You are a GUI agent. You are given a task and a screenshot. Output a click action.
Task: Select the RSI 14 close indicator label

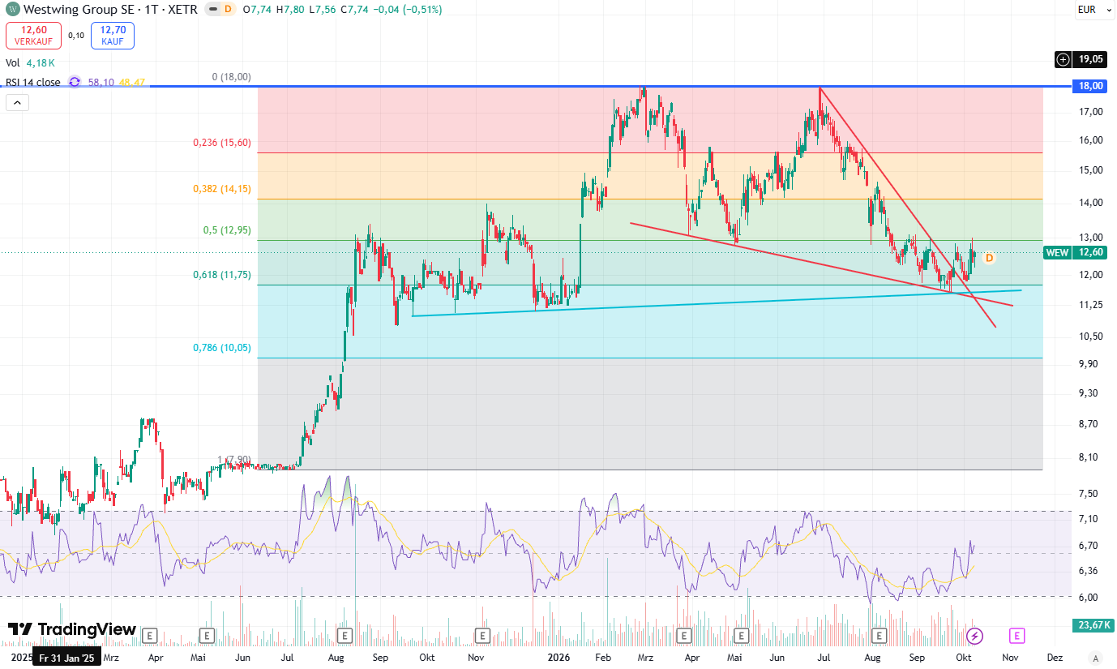pos(33,82)
